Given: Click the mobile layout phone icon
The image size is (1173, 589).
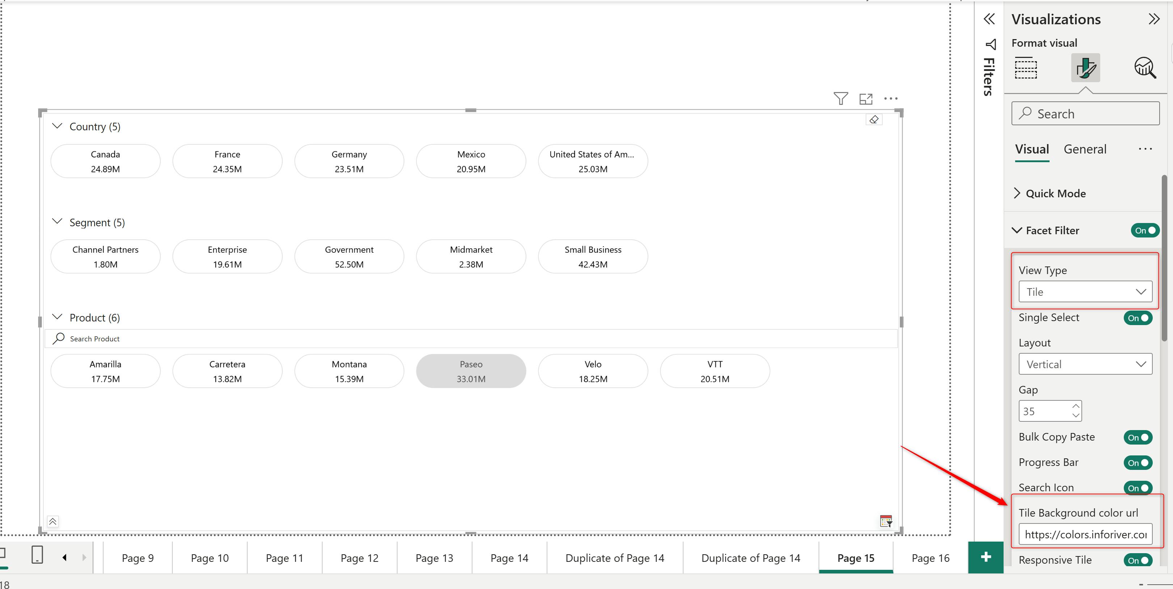Looking at the screenshot, I should [x=37, y=555].
